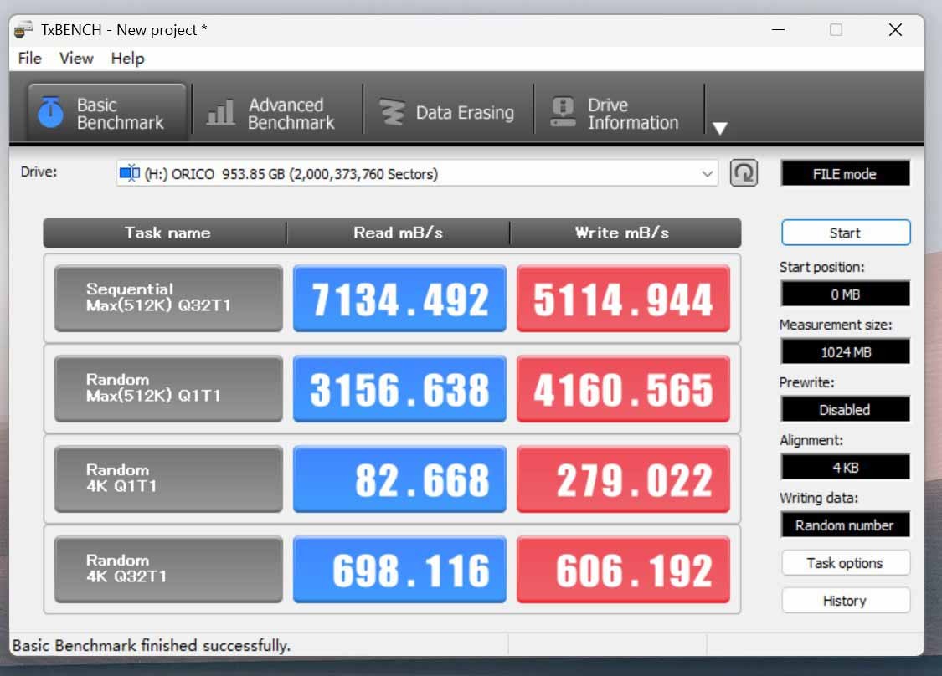Change Alignment 4 KB setting
The height and width of the screenshot is (676, 942).
(x=845, y=467)
